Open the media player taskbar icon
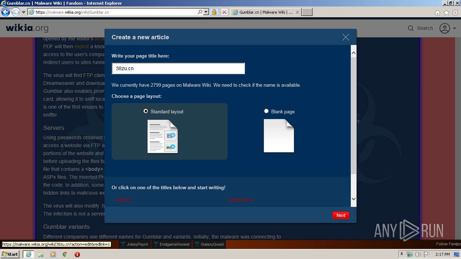 pos(53,254)
